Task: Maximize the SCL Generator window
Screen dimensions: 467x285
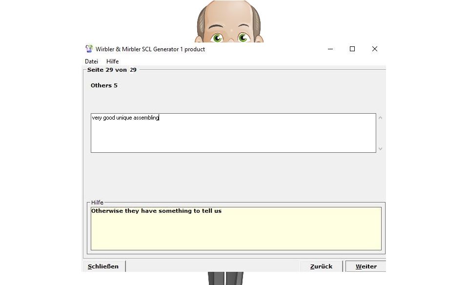Action: (x=352, y=49)
